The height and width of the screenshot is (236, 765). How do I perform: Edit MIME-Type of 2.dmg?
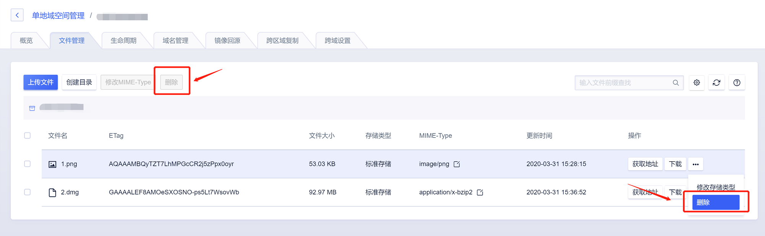click(x=480, y=193)
